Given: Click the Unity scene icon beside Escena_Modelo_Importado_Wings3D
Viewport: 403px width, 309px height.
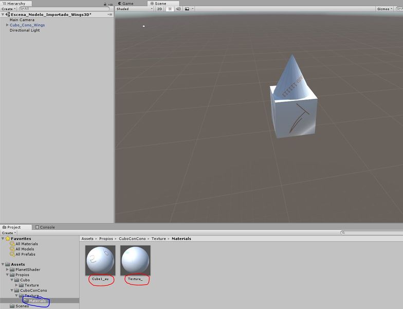Looking at the screenshot, I should click(x=7, y=14).
